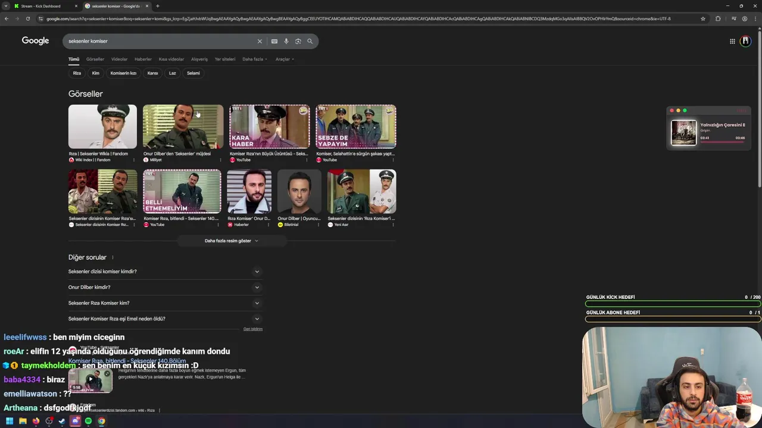Open the Daha fazla dropdown
Viewport: 762px width, 428px height.
click(x=255, y=59)
